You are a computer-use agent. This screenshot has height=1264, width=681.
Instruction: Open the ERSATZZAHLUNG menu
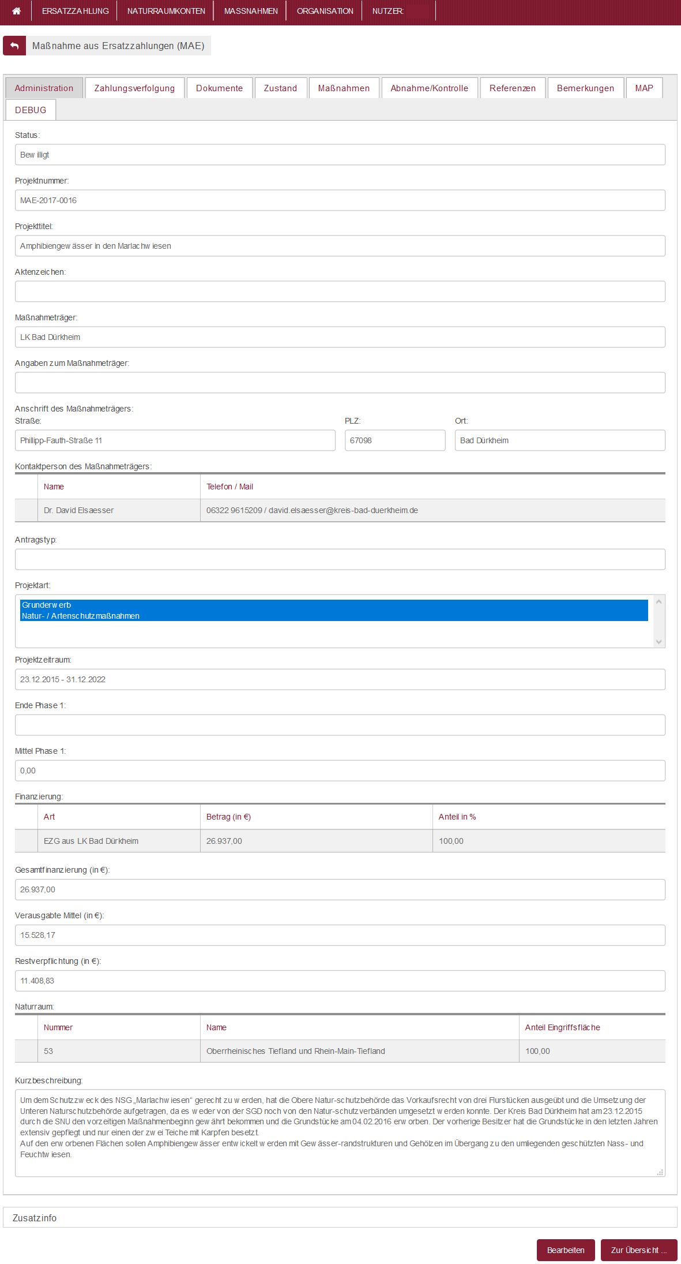click(x=75, y=11)
